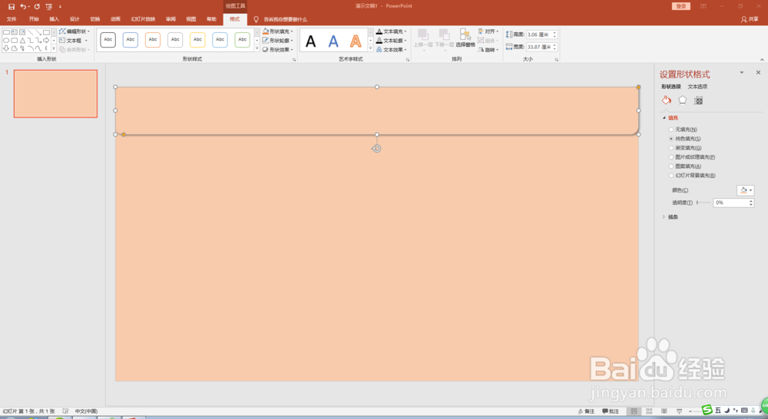Switch to the 插入 ribbon tab

click(x=54, y=19)
